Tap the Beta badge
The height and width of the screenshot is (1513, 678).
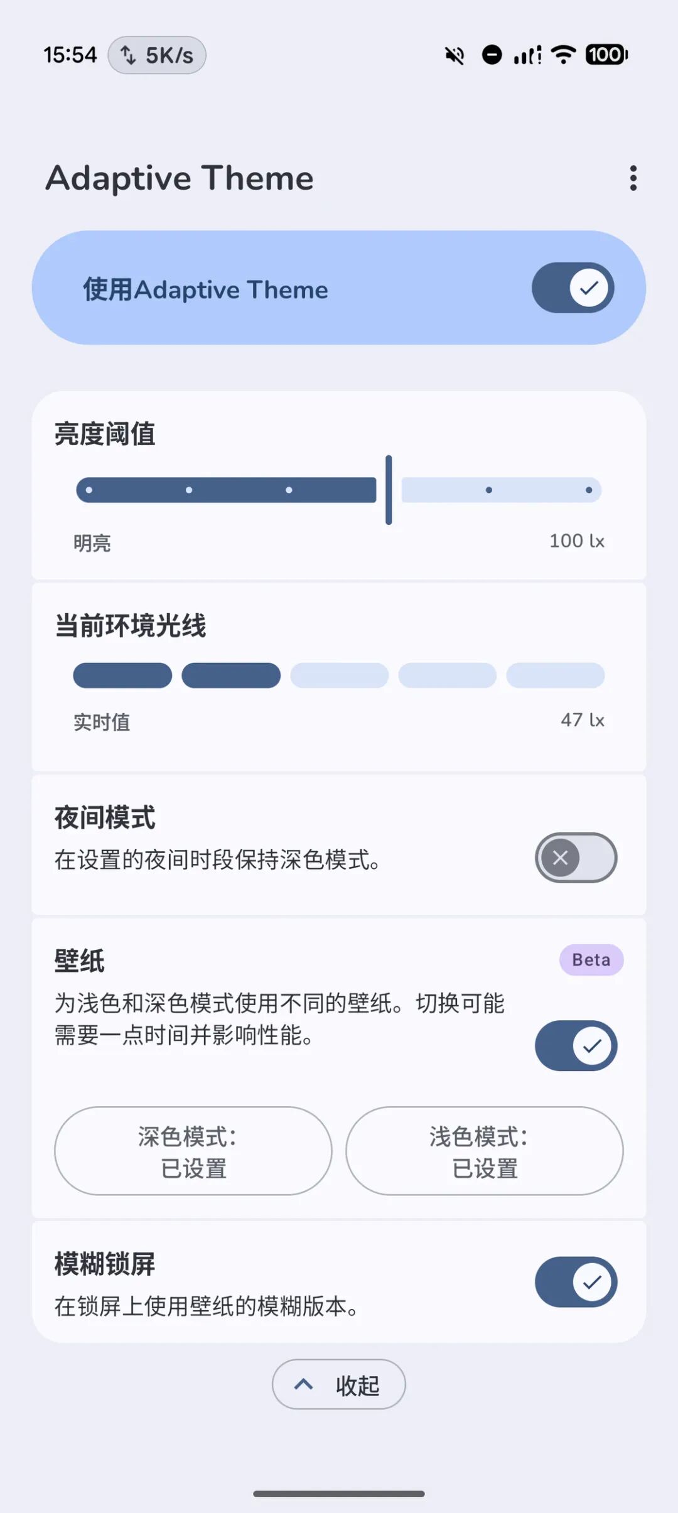591,960
